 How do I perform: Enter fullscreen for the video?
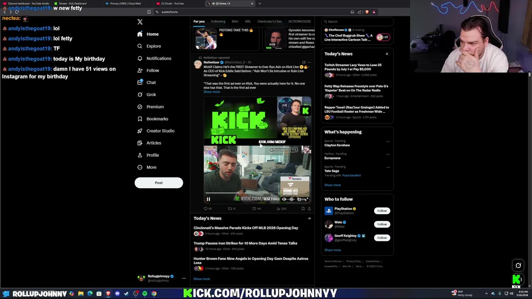coord(307,199)
